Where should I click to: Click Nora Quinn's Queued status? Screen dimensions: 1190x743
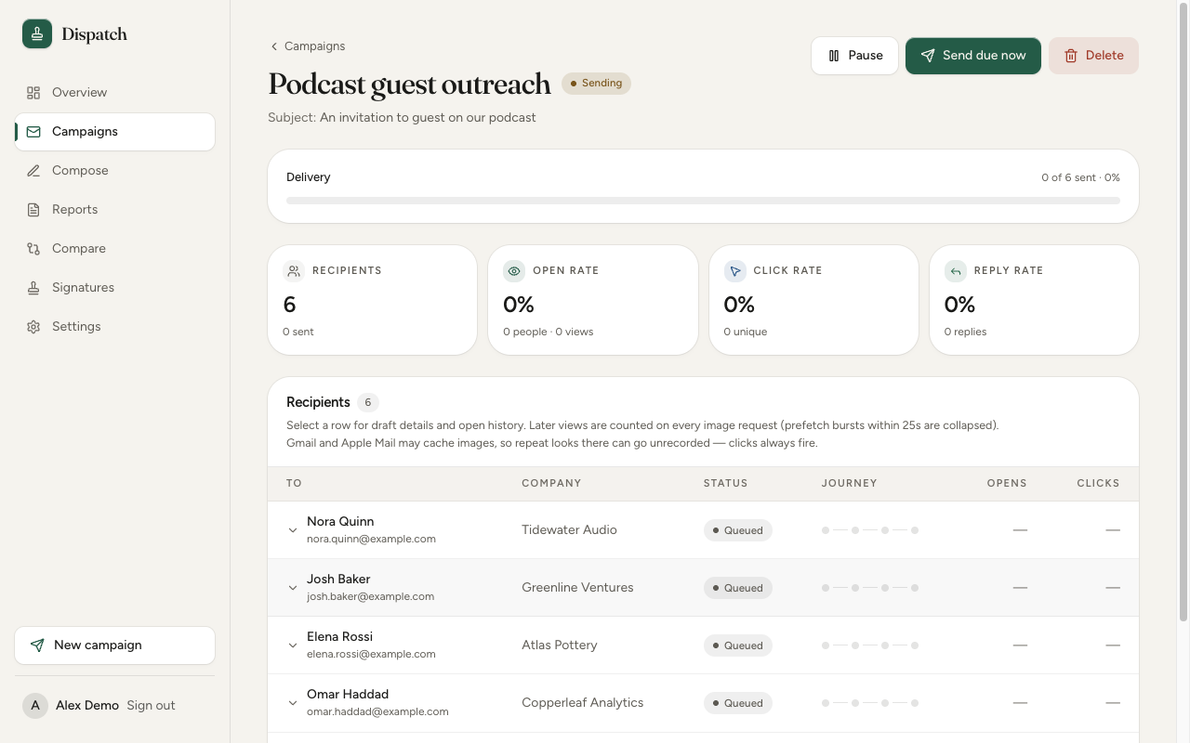click(x=738, y=530)
